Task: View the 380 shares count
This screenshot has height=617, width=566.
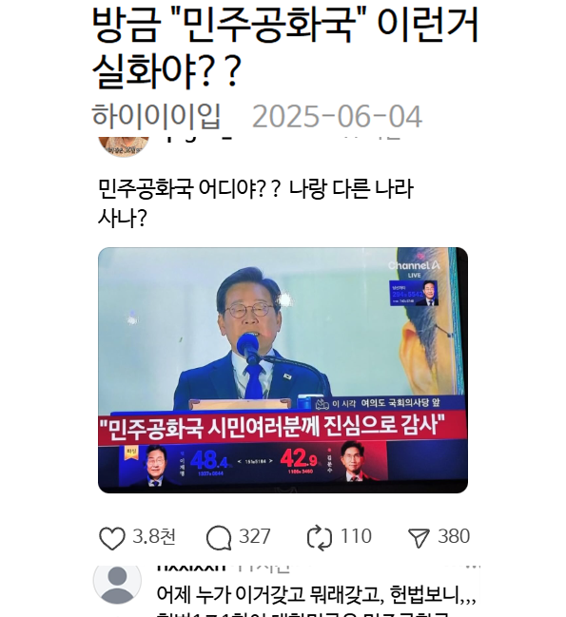Action: (454, 536)
